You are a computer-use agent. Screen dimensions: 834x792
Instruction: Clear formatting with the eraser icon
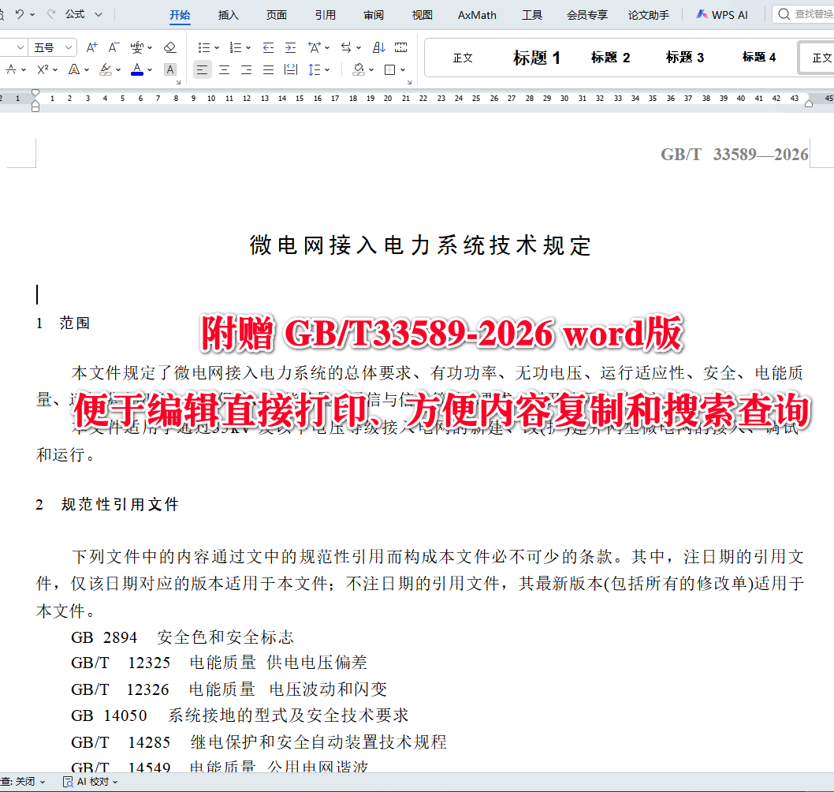click(x=169, y=47)
